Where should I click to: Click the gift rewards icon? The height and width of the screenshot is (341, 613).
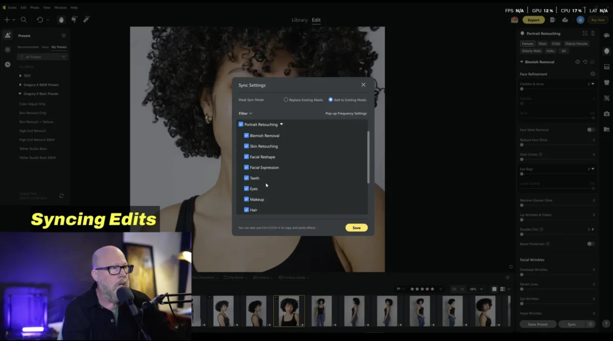pos(514,20)
